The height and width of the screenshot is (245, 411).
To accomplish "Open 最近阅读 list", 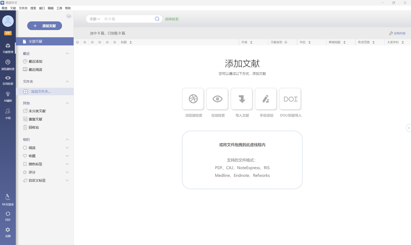I will coord(33,70).
